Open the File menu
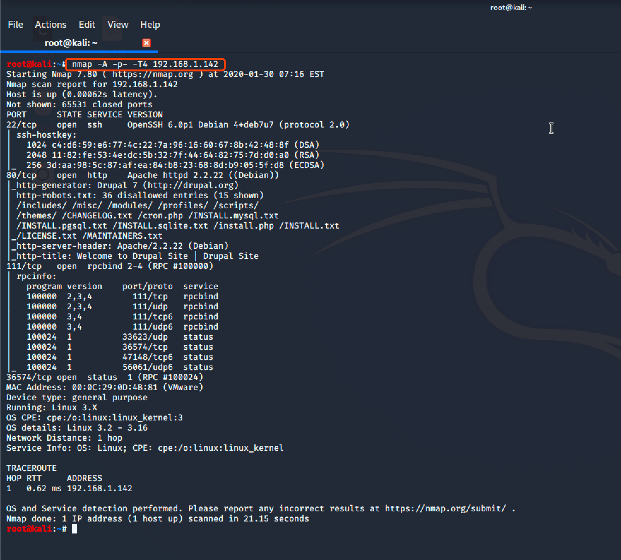The height and width of the screenshot is (560, 621). (x=15, y=25)
